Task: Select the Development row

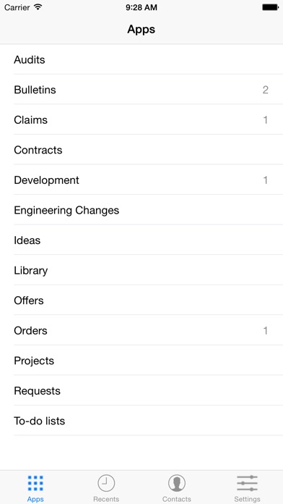Action: (141, 180)
